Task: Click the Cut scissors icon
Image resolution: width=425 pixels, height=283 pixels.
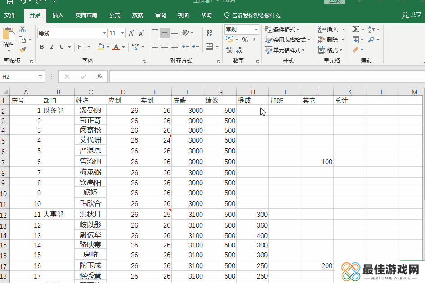Action: click(x=22, y=30)
